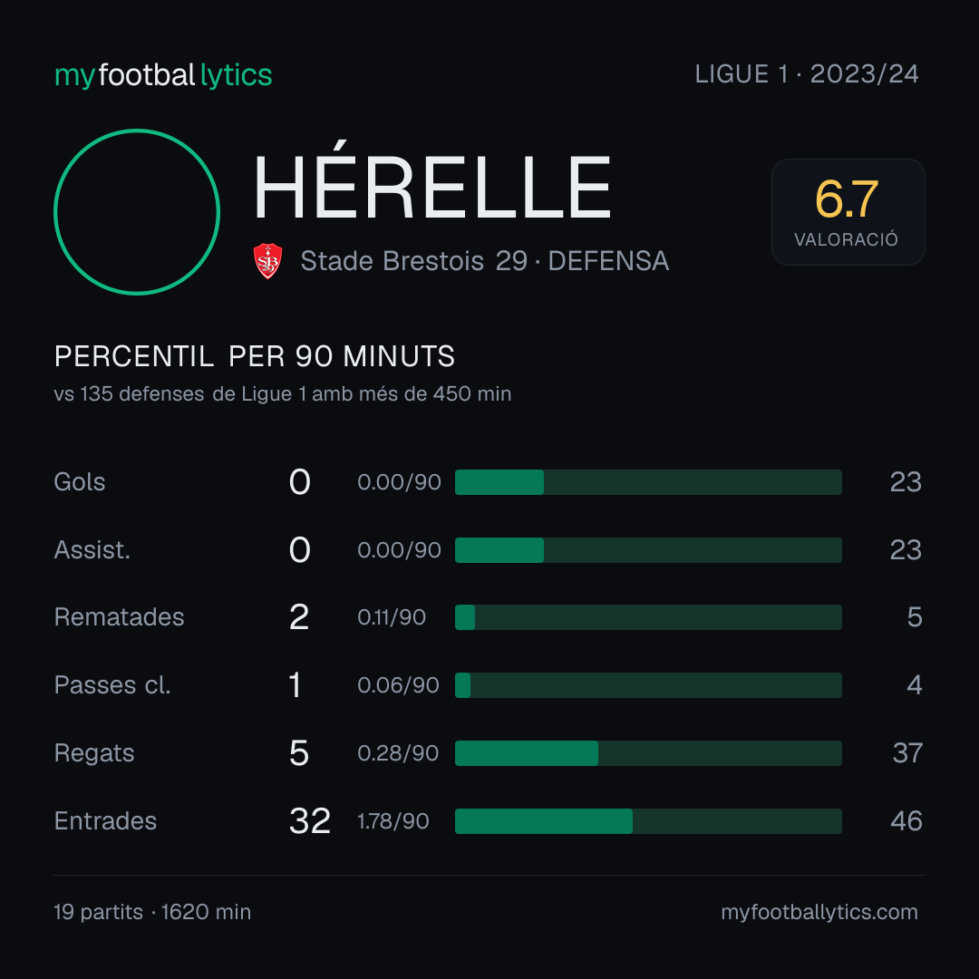Image resolution: width=979 pixels, height=979 pixels.
Task: Click the Gols percentile bar
Action: coord(648,482)
